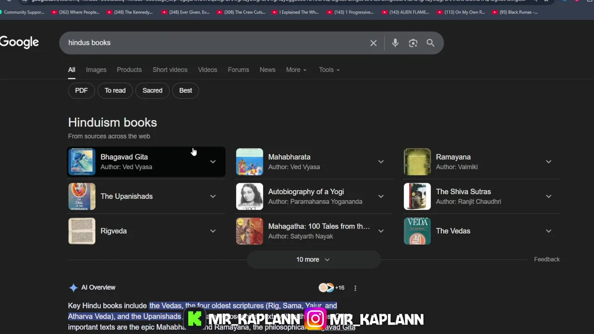Select the All results tab
The height and width of the screenshot is (334, 594).
[x=71, y=70]
